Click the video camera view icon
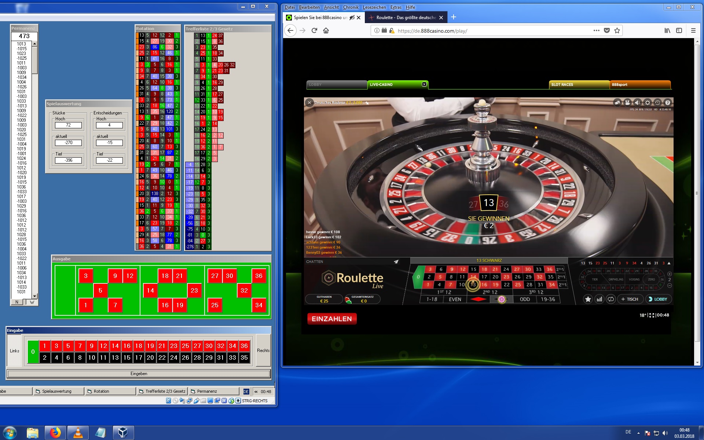Screen dimensions: 704x440 [627, 103]
